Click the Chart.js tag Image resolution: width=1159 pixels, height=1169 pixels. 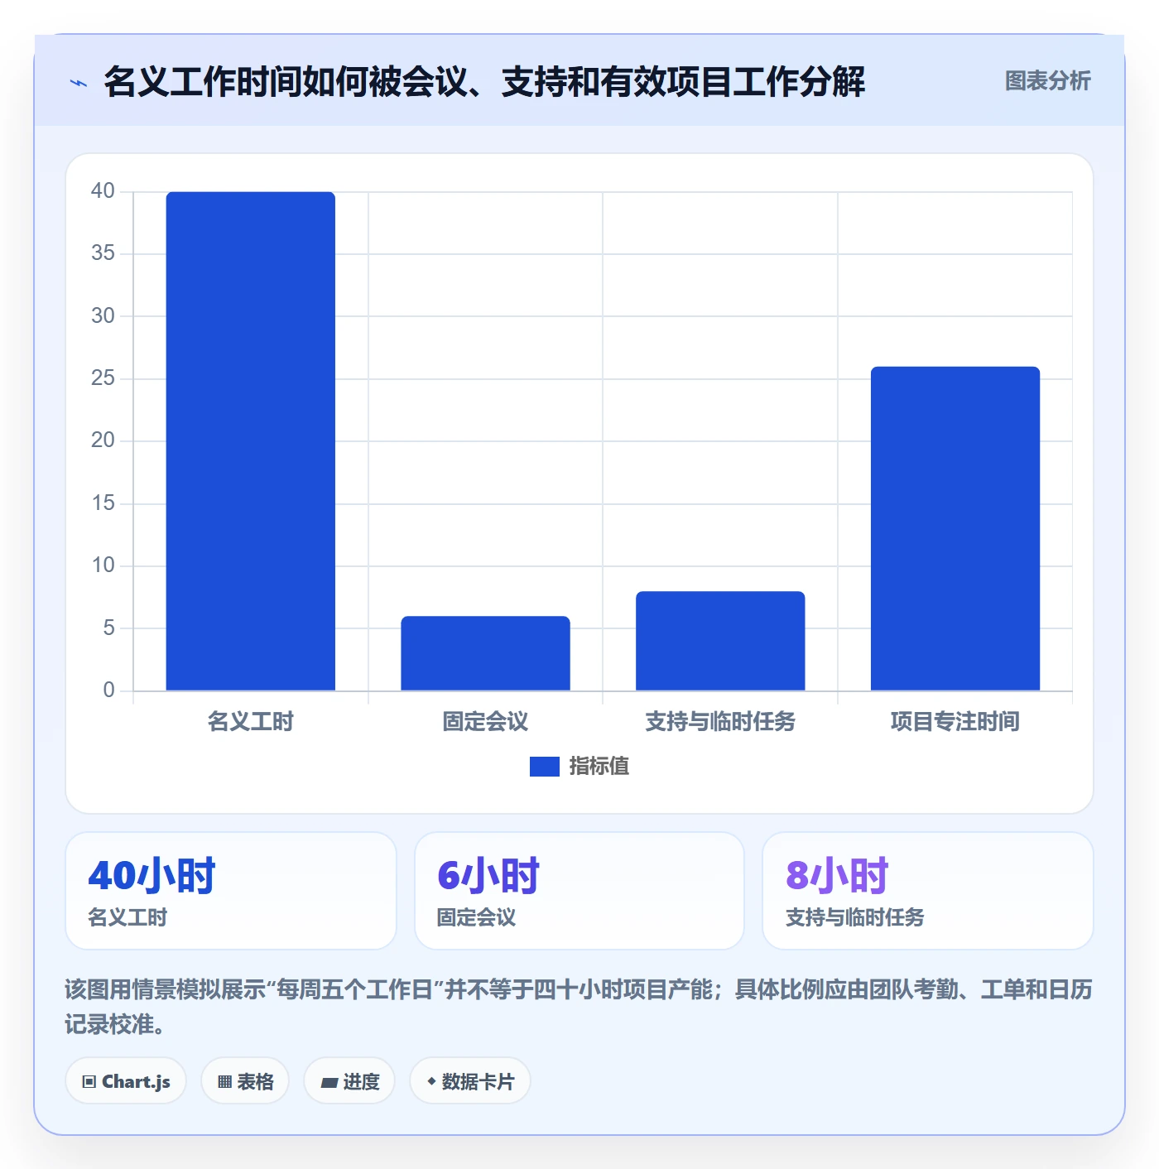(x=126, y=1081)
